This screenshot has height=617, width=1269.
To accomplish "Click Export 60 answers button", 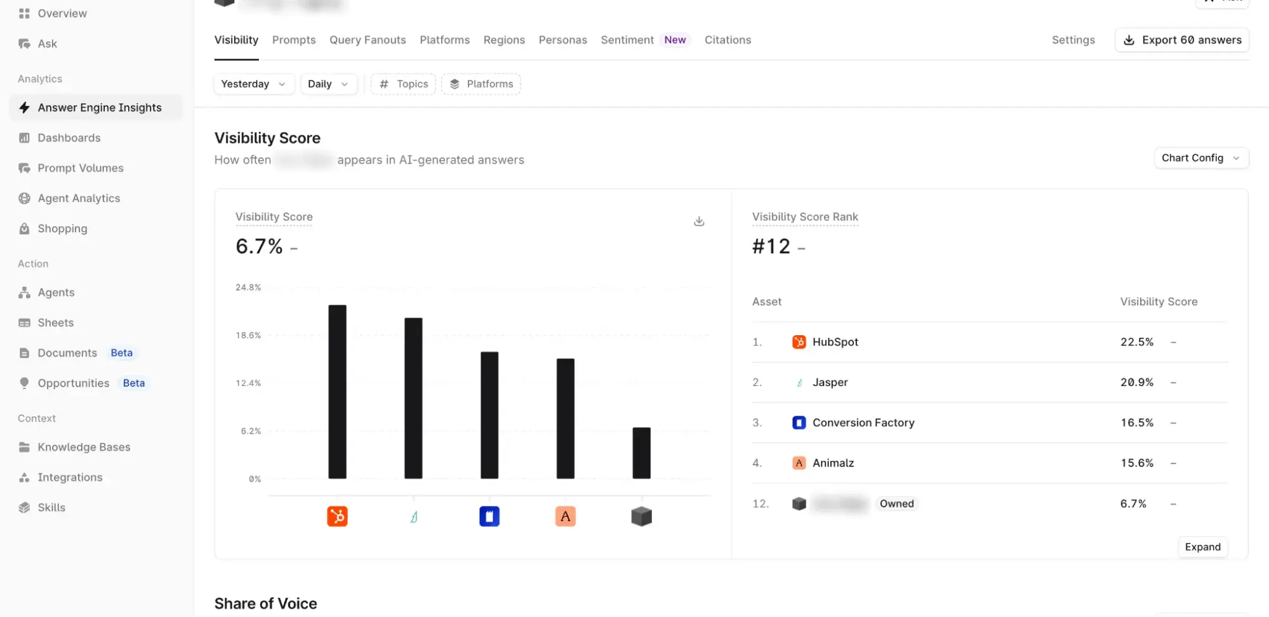I will 1182,40.
